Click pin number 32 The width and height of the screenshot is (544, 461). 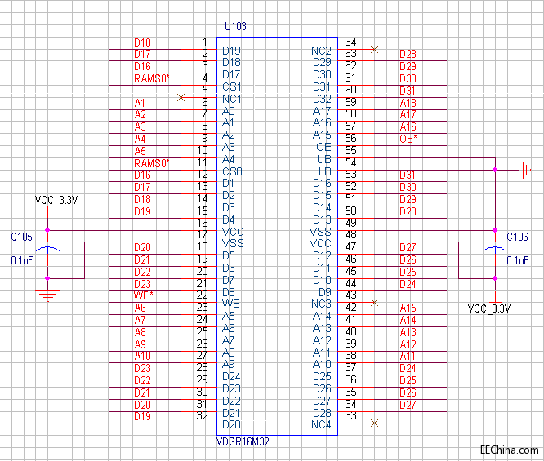pyautogui.click(x=203, y=415)
